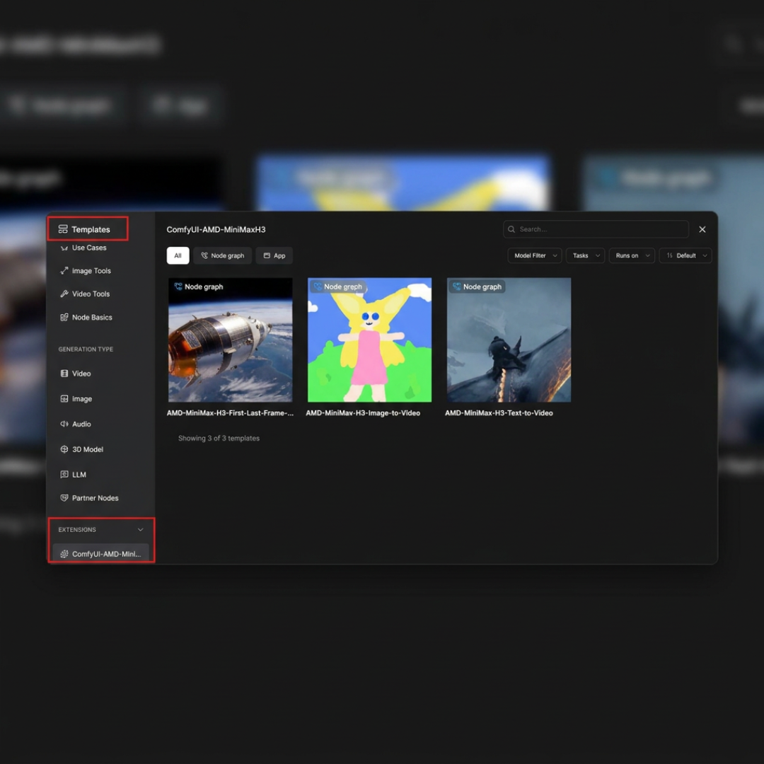The height and width of the screenshot is (764, 764).
Task: Open the Model Filter dropdown
Action: (535, 255)
